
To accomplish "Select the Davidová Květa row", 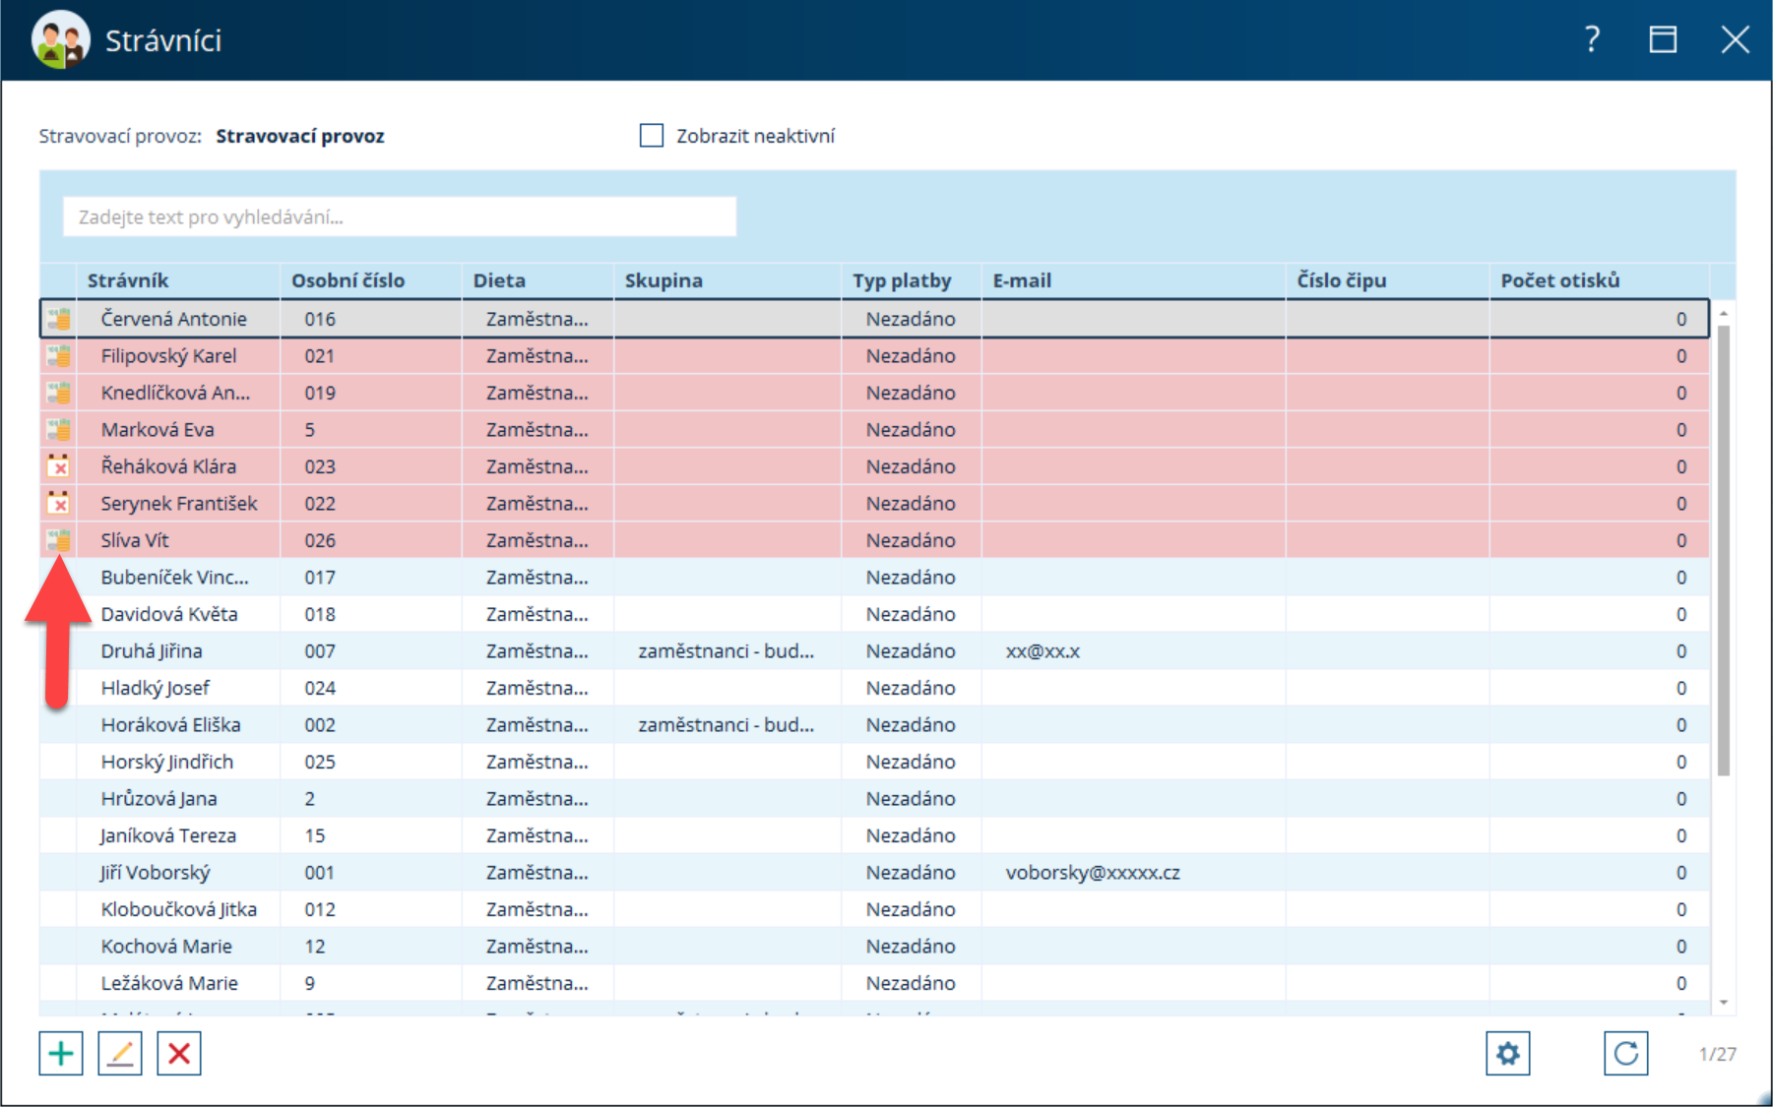I will click(x=875, y=614).
